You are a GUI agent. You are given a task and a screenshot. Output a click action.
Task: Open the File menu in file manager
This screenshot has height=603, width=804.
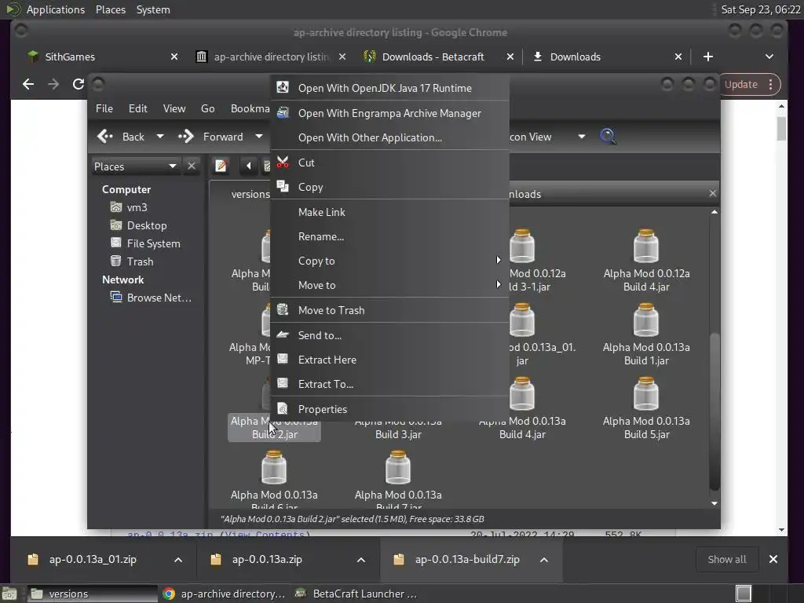(104, 108)
